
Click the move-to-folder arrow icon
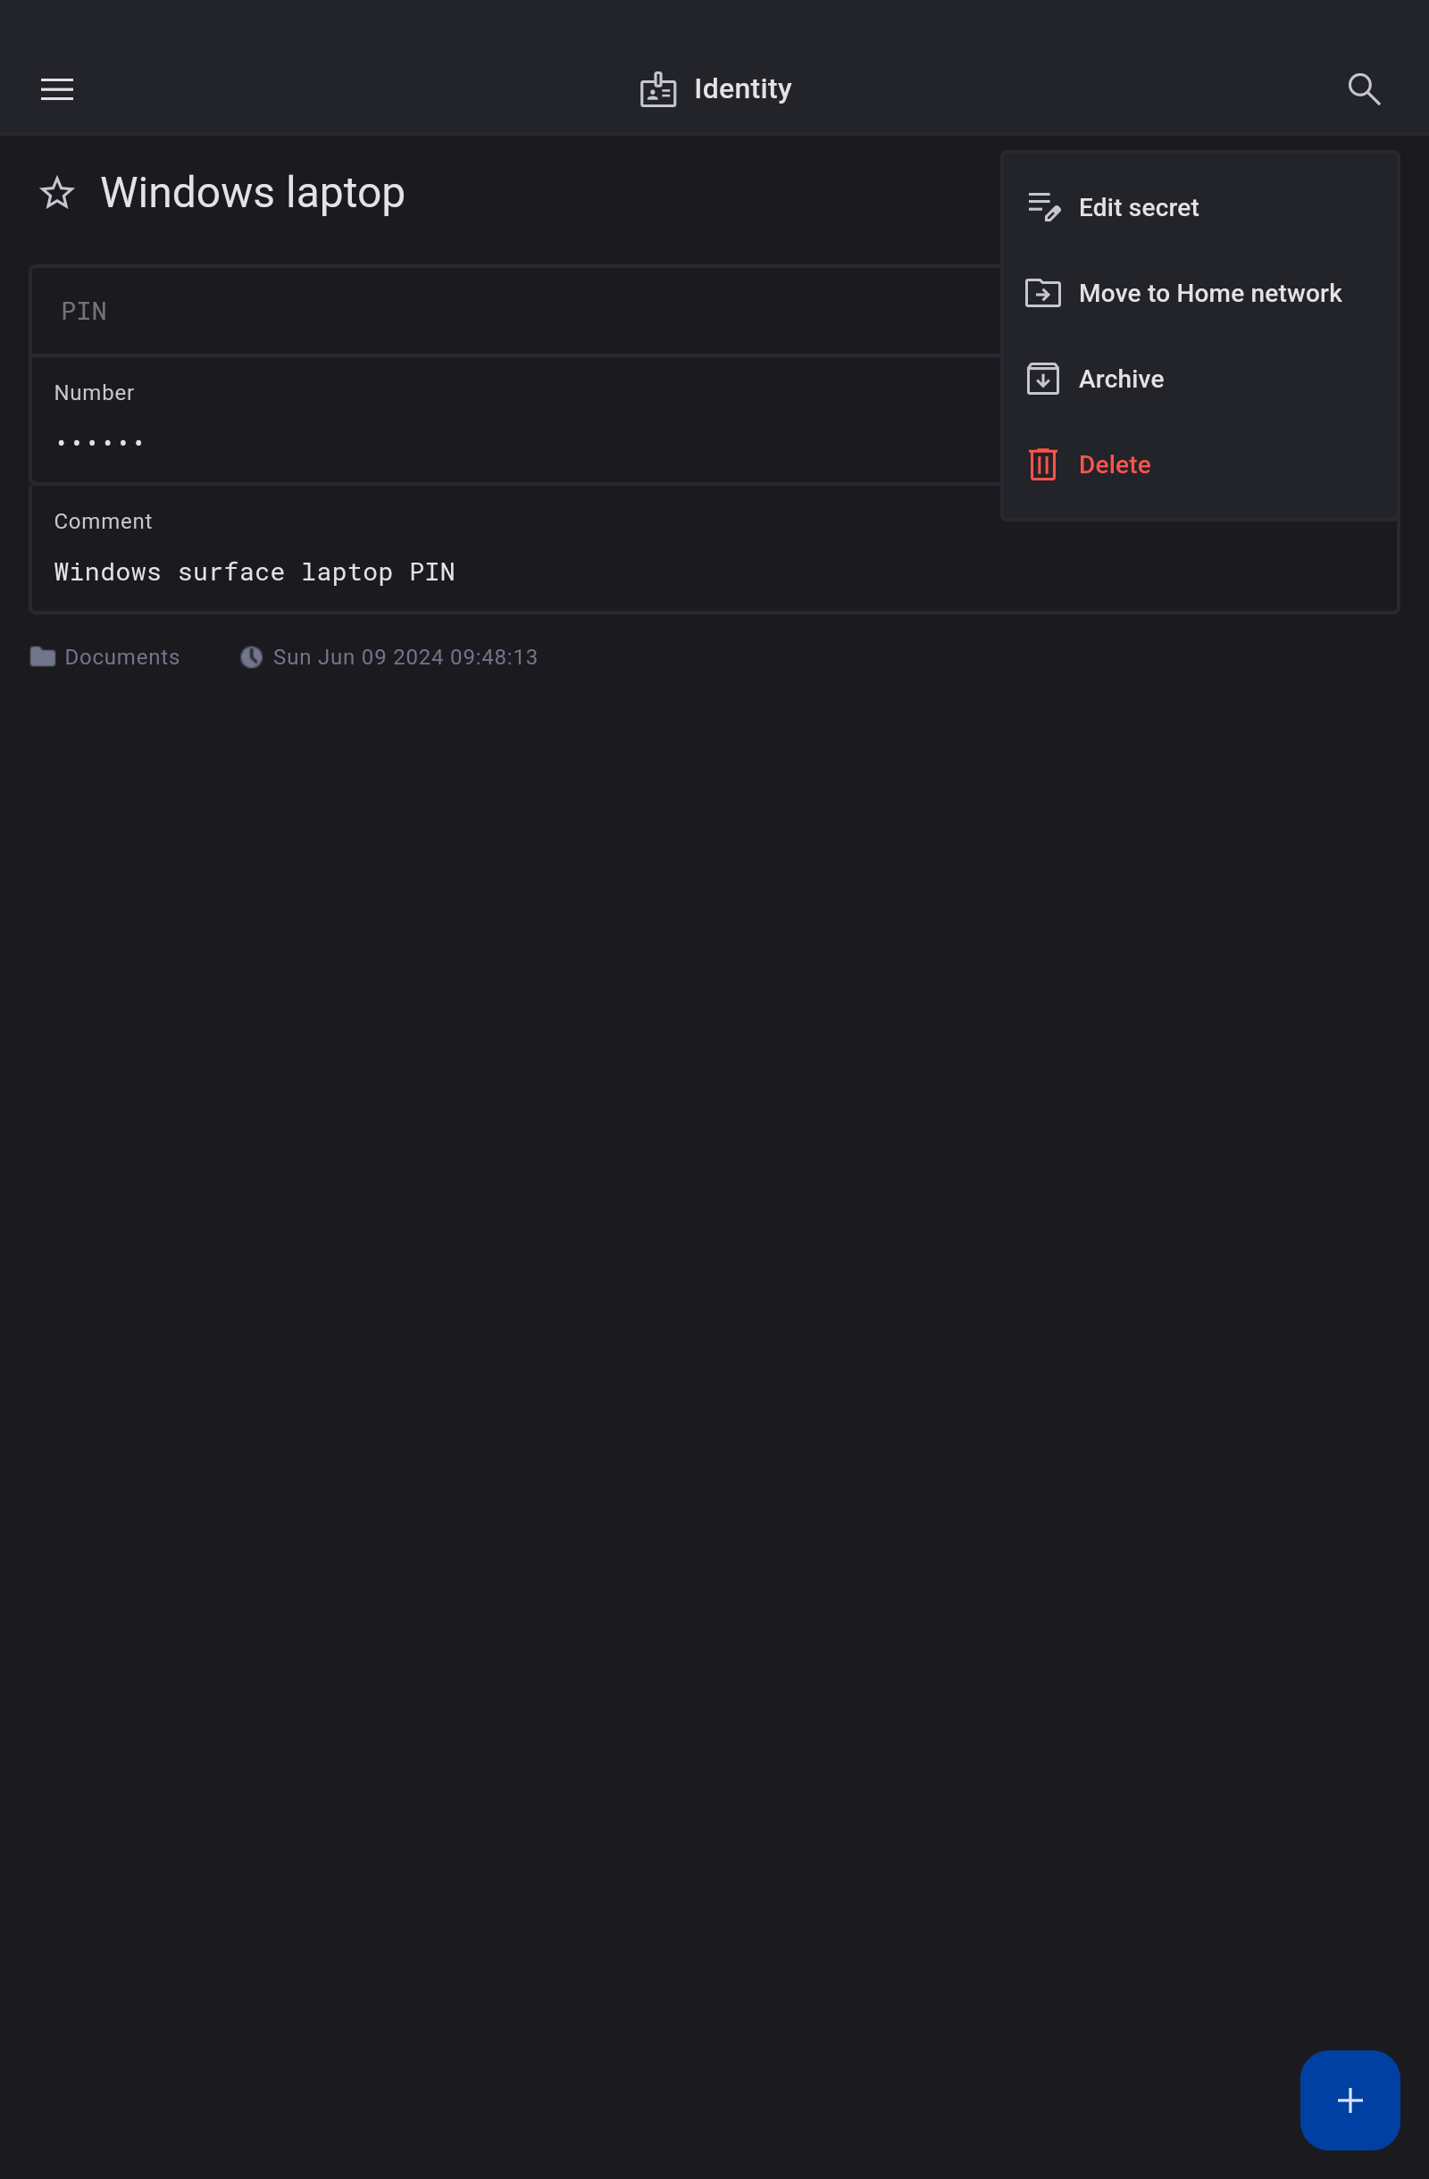1042,293
